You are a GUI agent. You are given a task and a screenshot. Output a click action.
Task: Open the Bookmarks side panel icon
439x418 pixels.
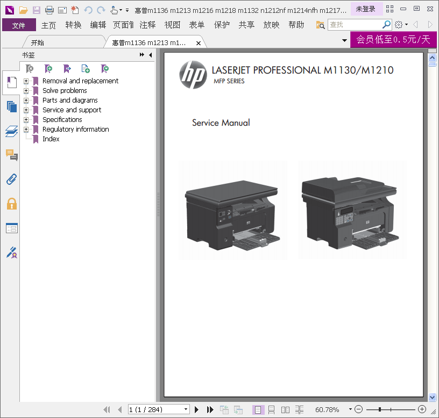pos(11,82)
